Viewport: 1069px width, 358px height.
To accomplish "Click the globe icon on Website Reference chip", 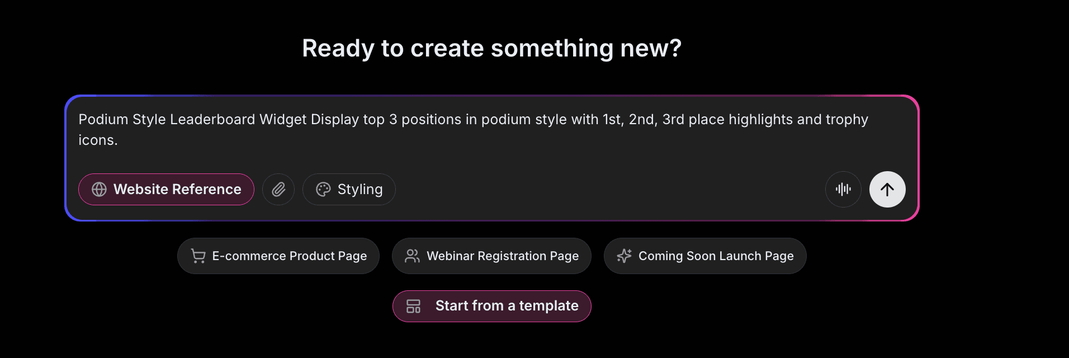I will click(100, 189).
